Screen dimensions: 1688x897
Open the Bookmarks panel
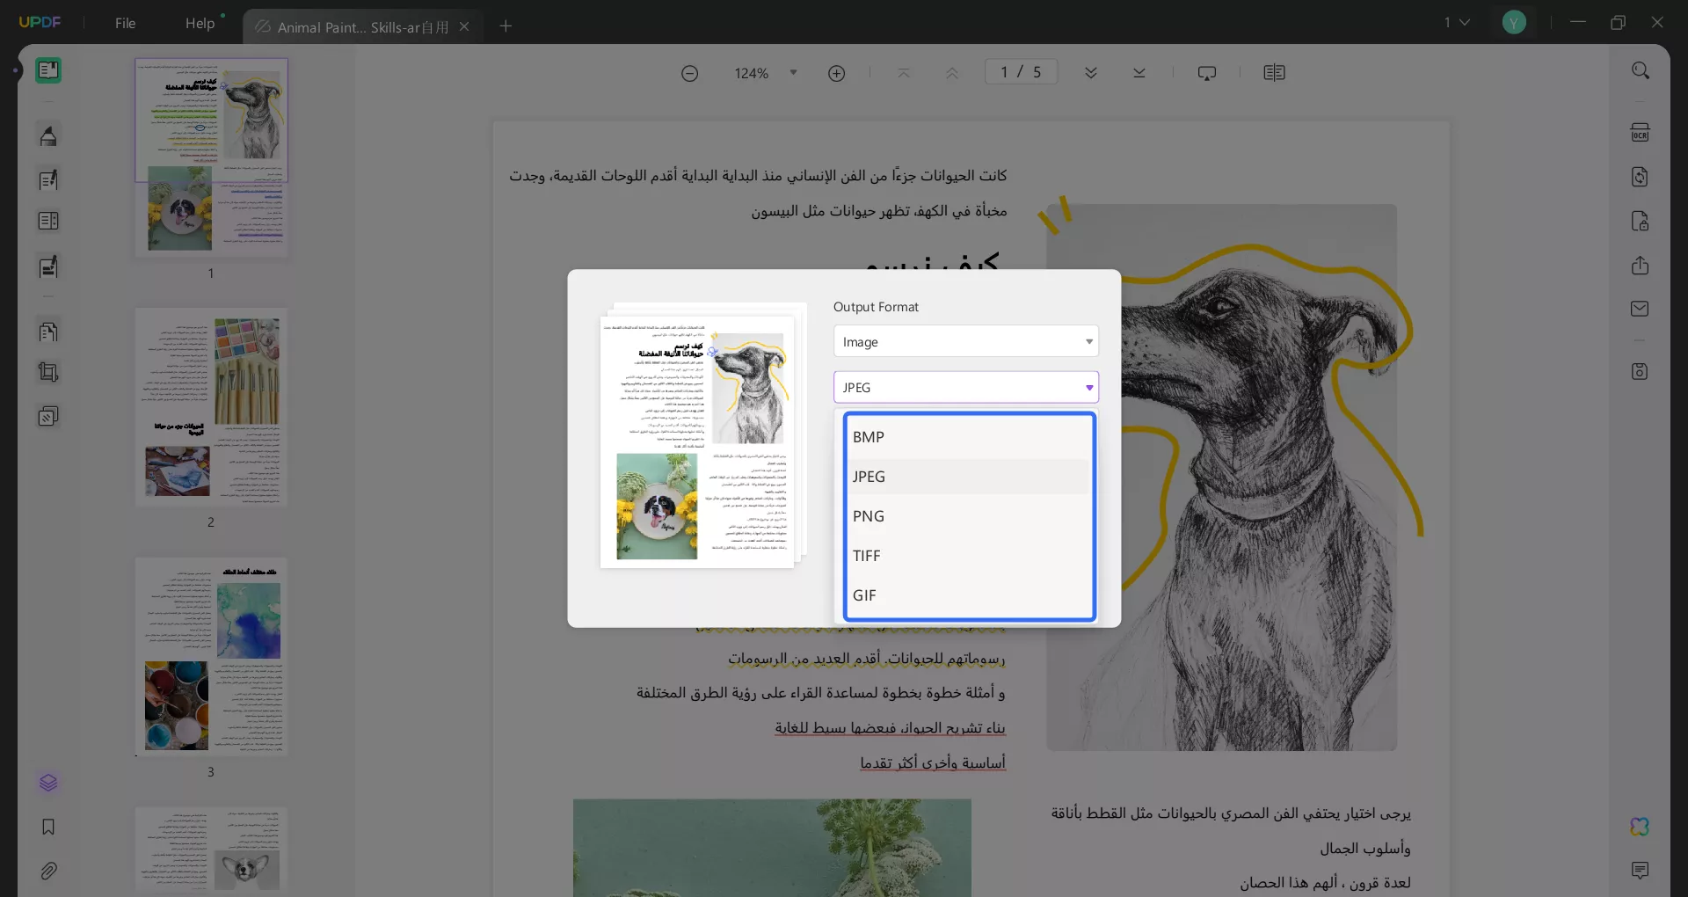pos(48,828)
